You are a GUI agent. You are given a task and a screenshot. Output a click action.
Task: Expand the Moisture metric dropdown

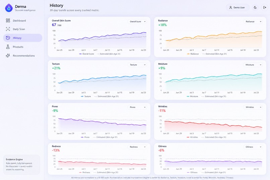tap(253, 65)
